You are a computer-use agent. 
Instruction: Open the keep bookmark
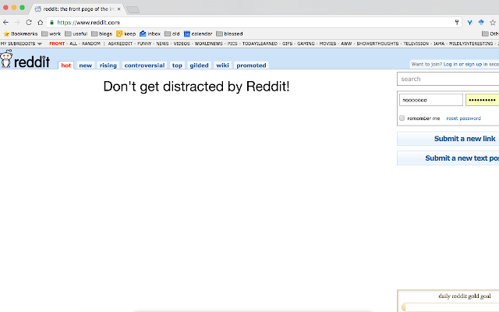click(x=125, y=34)
